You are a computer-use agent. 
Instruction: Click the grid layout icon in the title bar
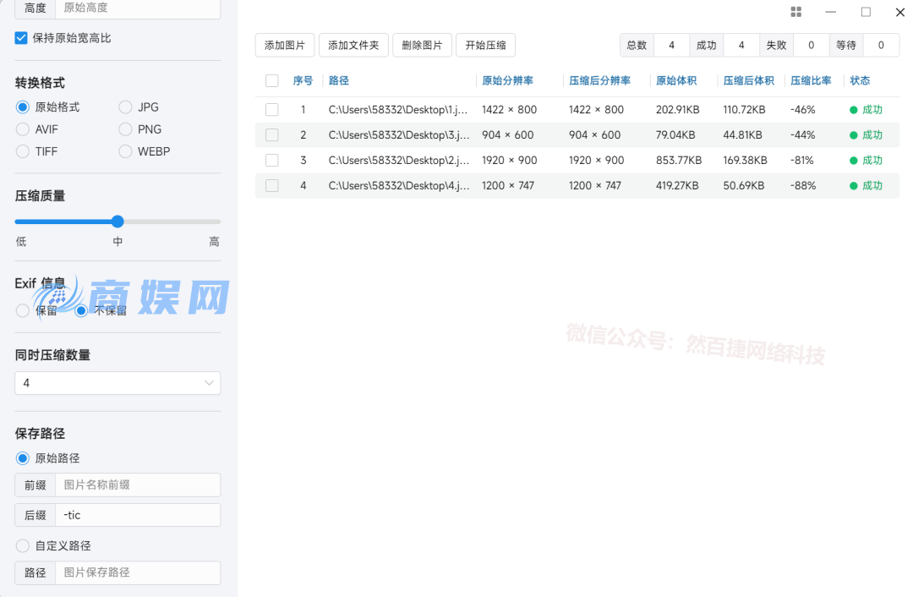pyautogui.click(x=795, y=12)
